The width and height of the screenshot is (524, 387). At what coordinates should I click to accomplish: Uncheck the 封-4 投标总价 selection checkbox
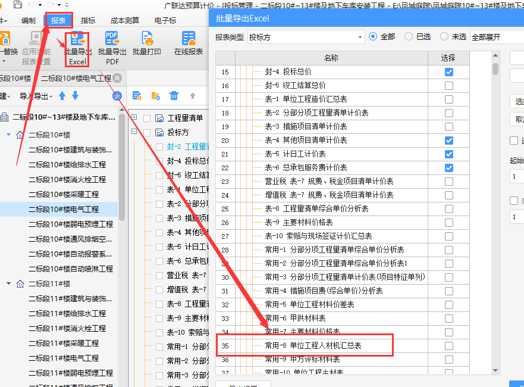[x=449, y=72]
